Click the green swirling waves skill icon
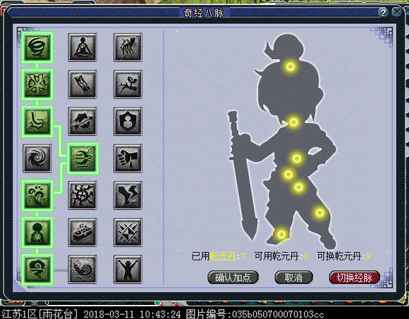The width and height of the screenshot is (409, 319). [37, 196]
